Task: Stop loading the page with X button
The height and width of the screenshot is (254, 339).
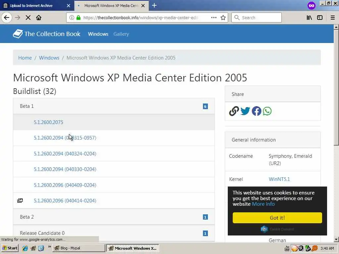Action: point(28,18)
